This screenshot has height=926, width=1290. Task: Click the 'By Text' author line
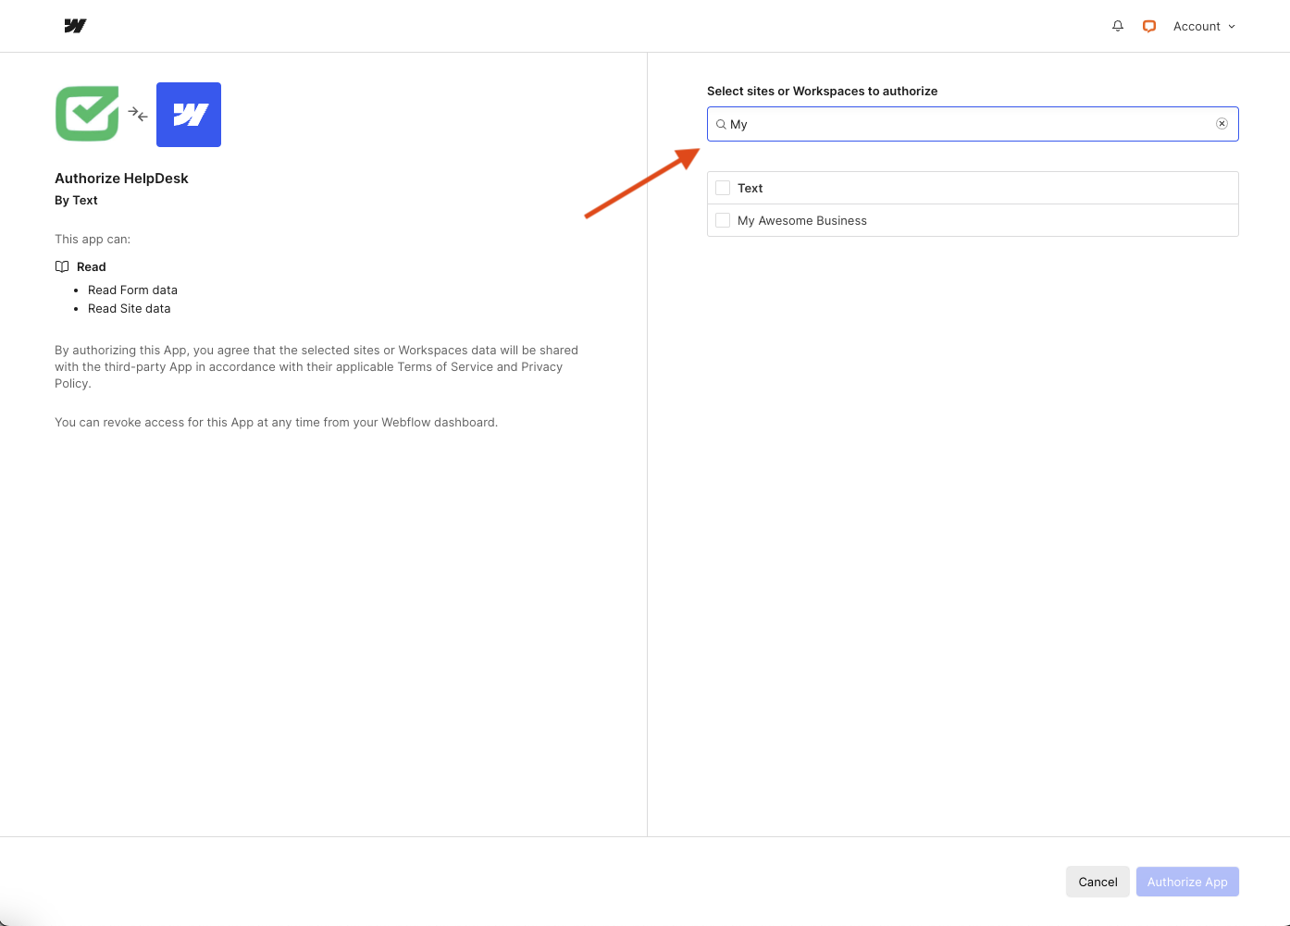[76, 200]
